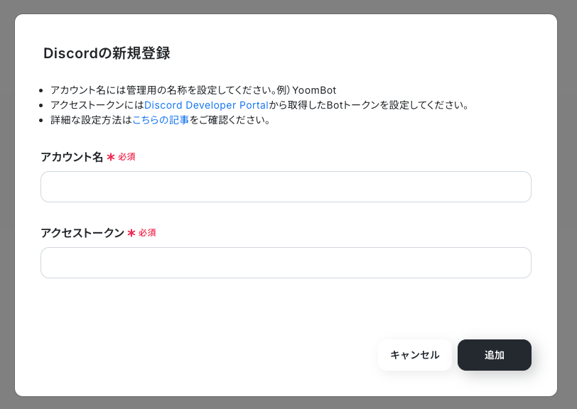Click the YoomBot example text

pos(314,90)
